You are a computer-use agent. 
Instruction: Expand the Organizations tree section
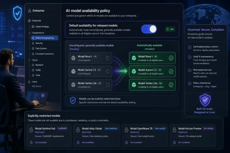pyautogui.click(x=30, y=33)
